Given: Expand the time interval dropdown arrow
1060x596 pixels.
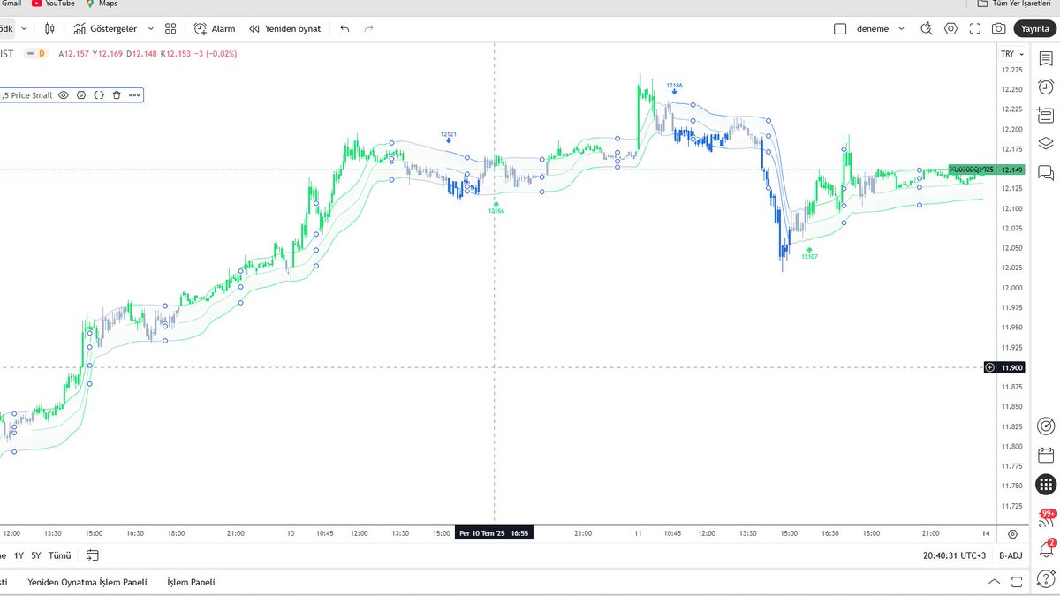Looking at the screenshot, I should (23, 28).
